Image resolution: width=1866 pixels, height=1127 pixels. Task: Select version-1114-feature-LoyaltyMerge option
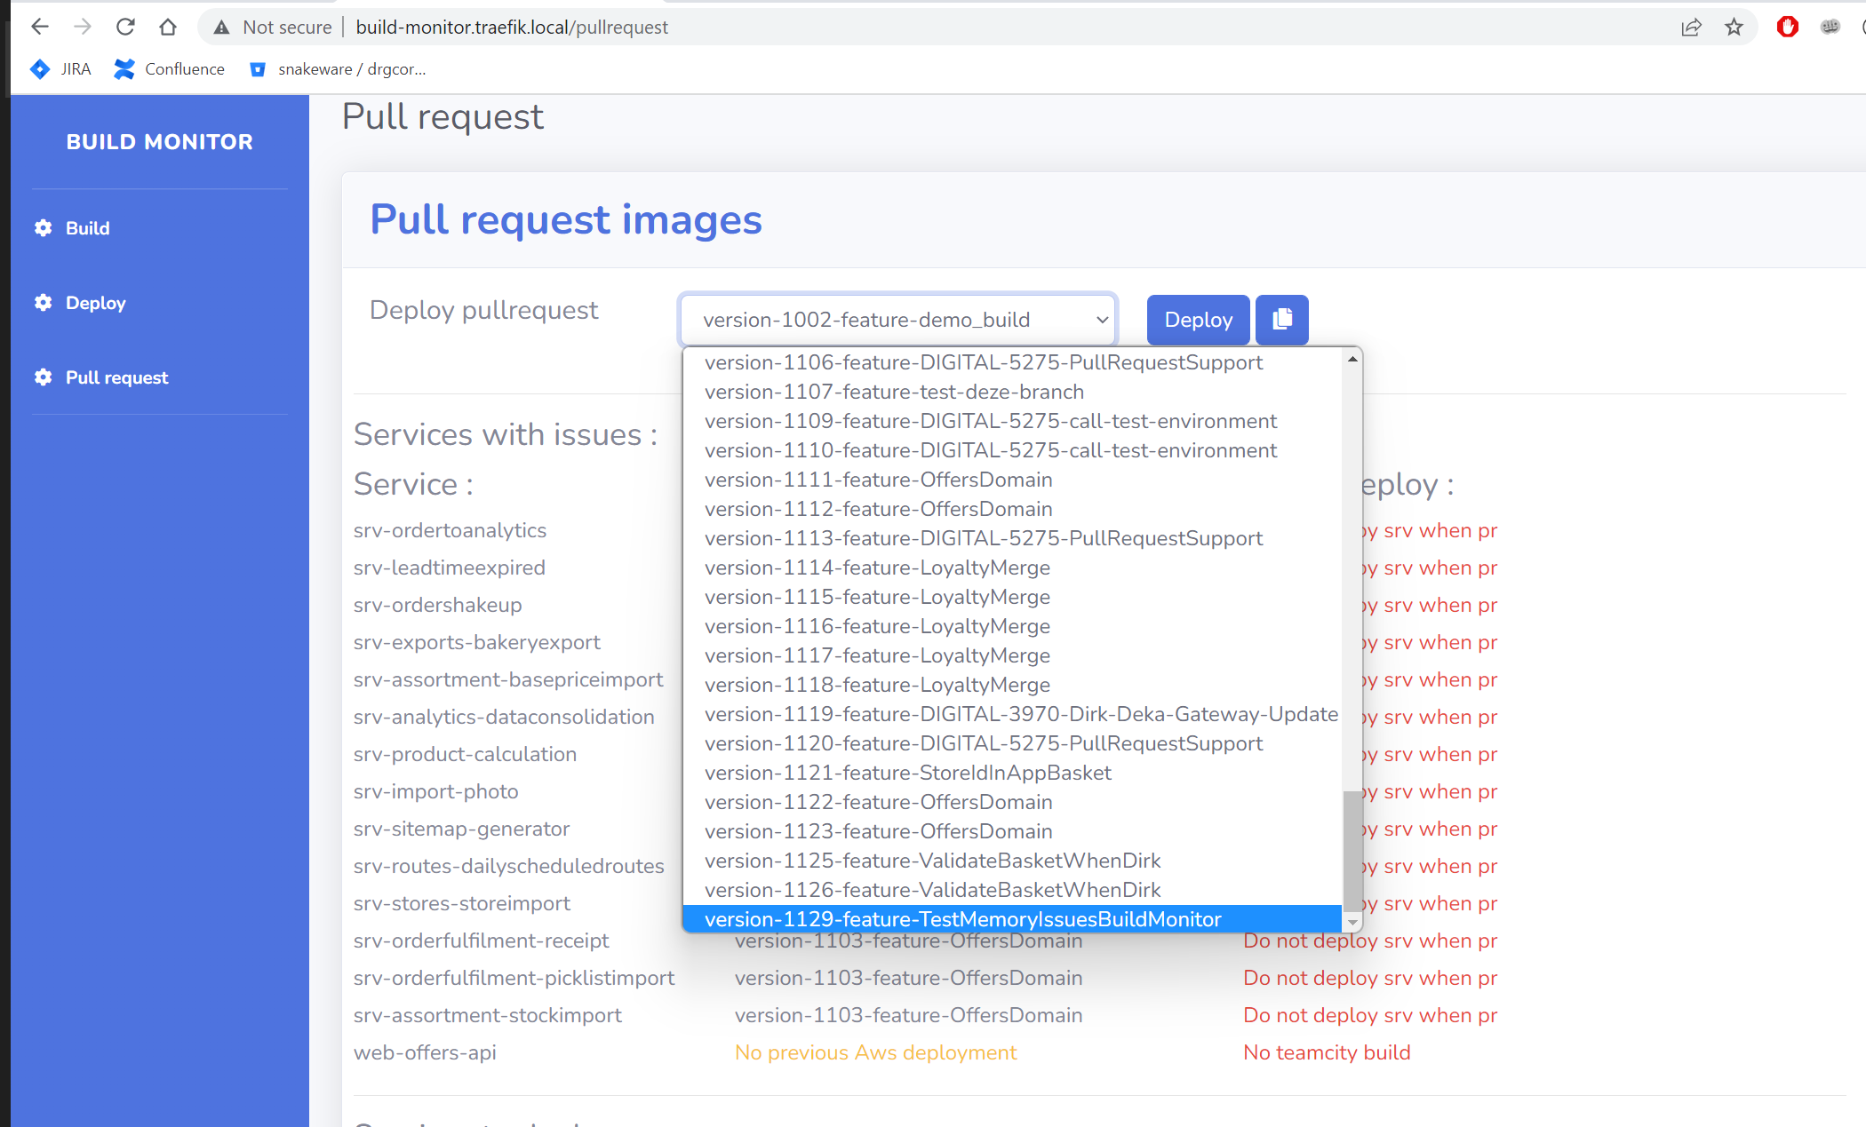coord(1012,567)
